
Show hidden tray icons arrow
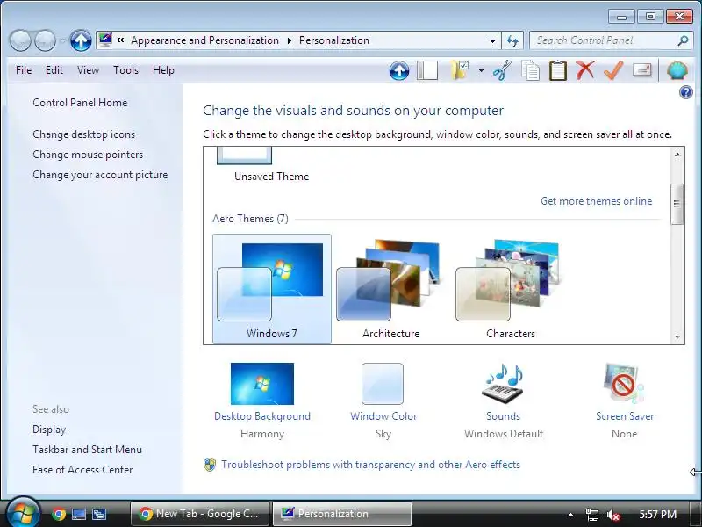pyautogui.click(x=571, y=515)
